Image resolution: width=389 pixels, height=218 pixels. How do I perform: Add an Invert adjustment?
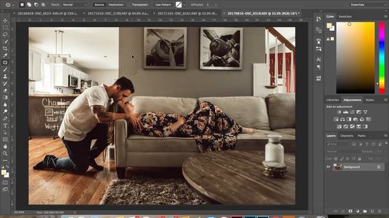(339, 127)
